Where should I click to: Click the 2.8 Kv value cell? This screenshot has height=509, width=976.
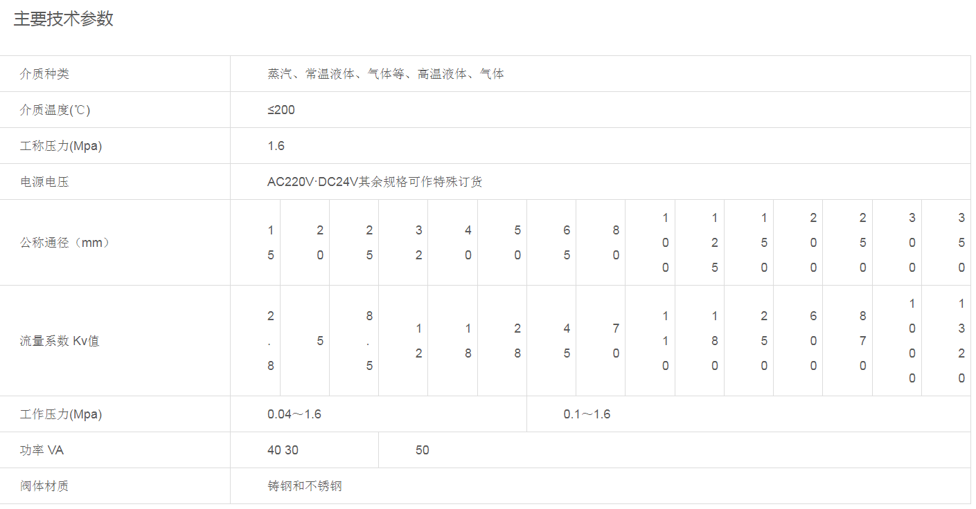[271, 341]
